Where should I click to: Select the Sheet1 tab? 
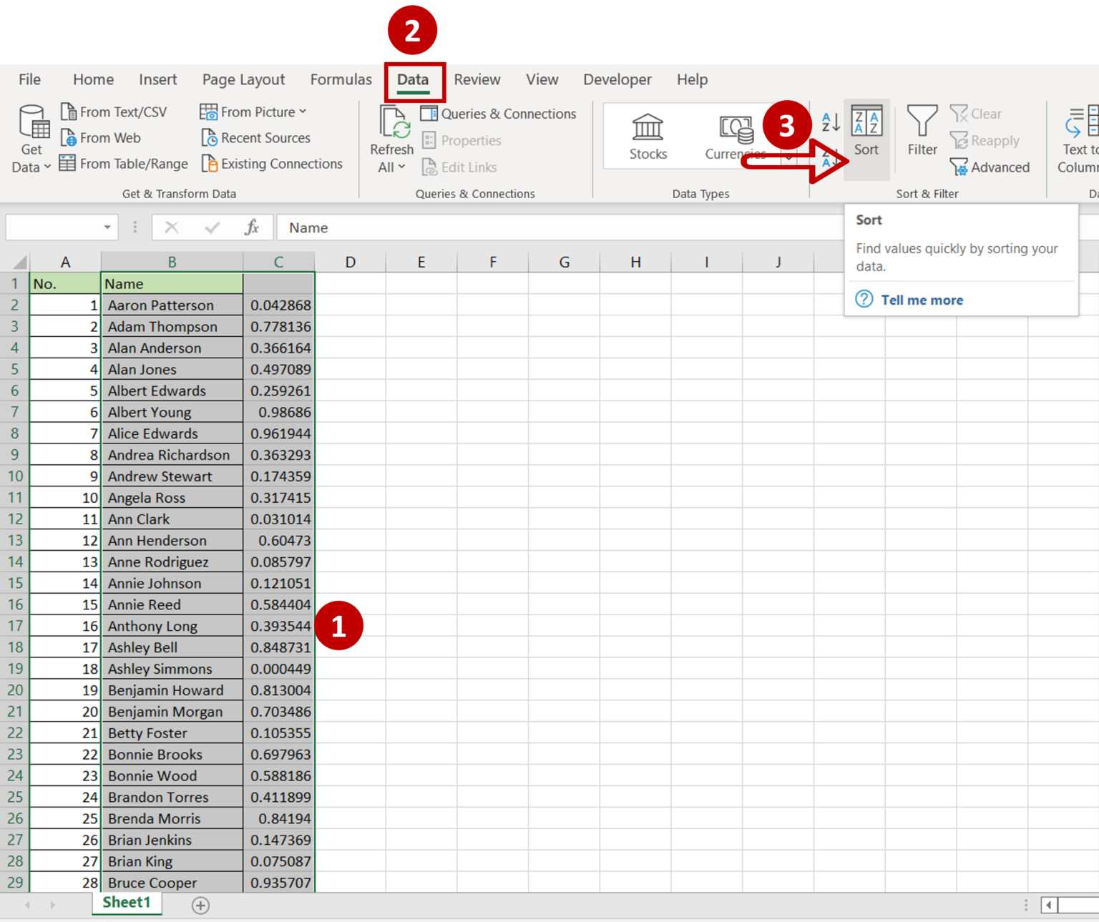[x=127, y=903]
